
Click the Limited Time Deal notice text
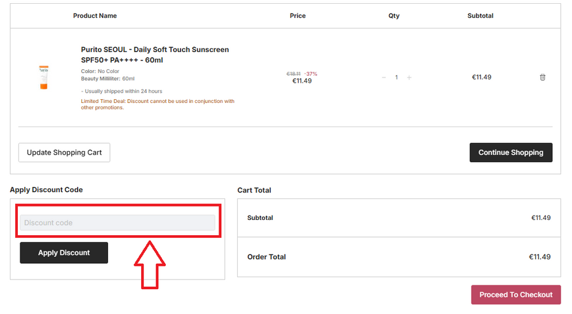[158, 104]
